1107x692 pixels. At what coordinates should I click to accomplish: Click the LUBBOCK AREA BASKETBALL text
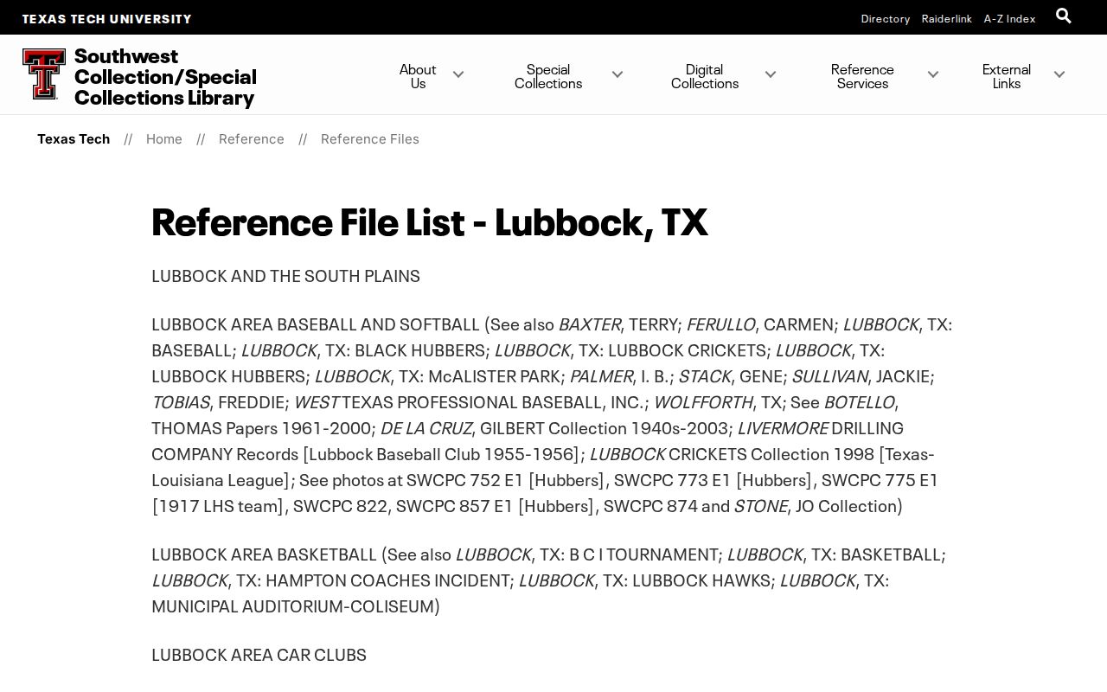point(265,554)
